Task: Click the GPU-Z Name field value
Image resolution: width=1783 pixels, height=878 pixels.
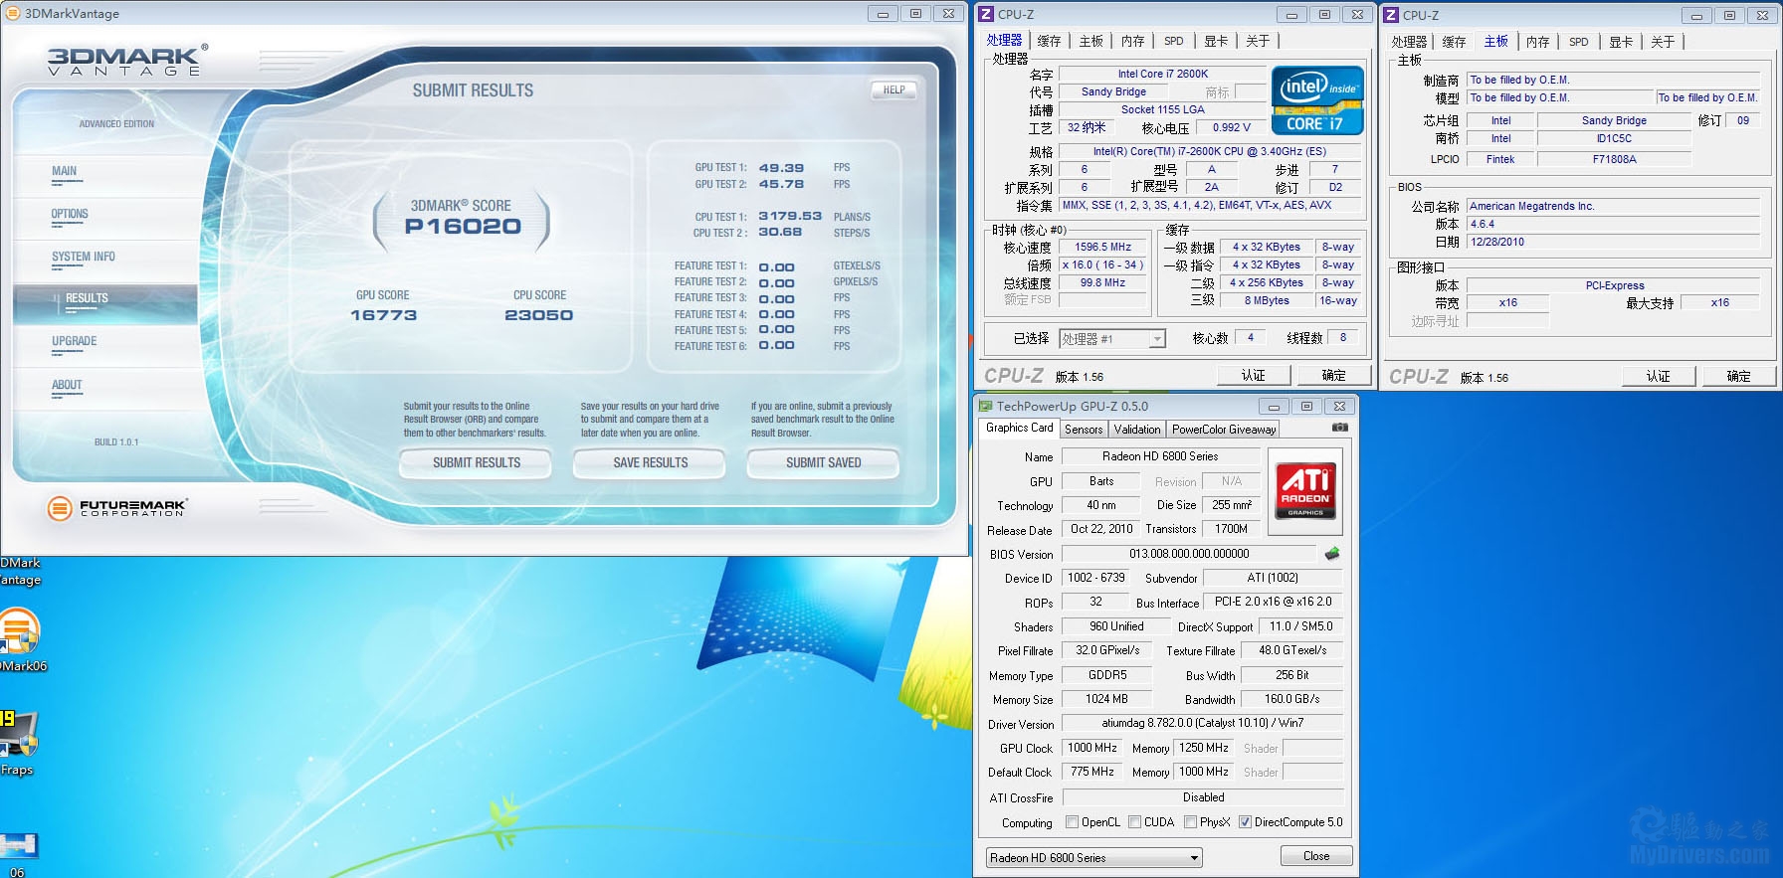Action: pos(1160,456)
